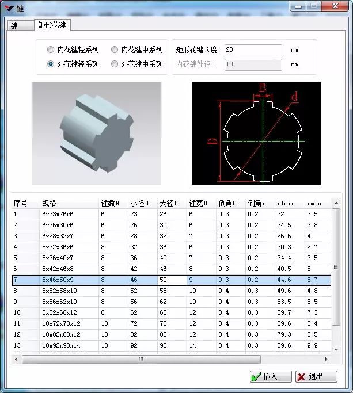Select row with spec 6x23x26x6

pos(172,214)
